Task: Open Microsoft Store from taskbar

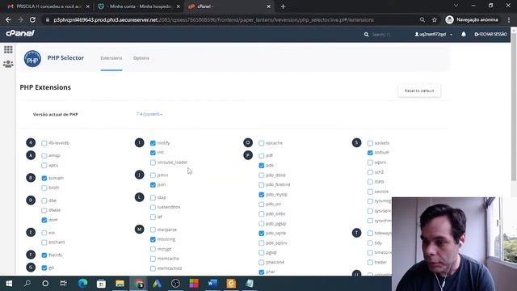Action: tap(101, 284)
